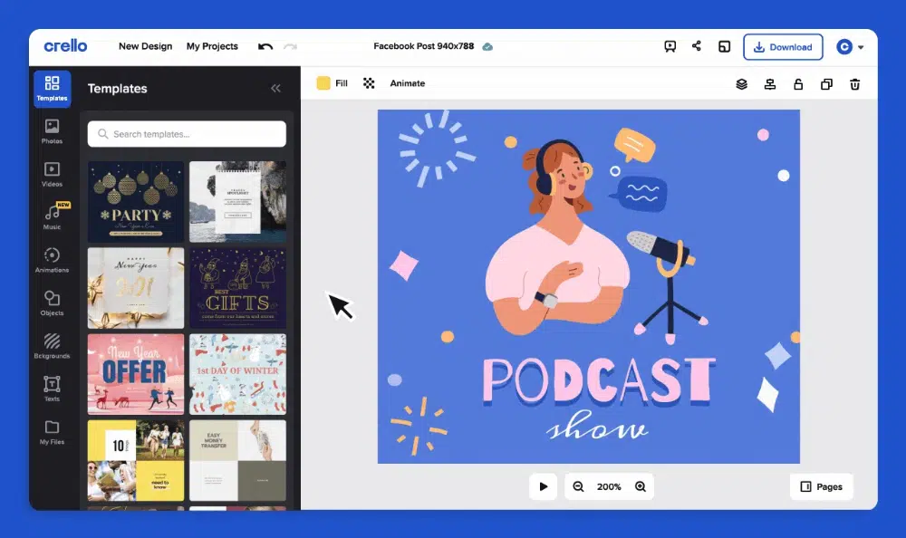Click the Download button
The height and width of the screenshot is (538, 906).
pos(783,47)
